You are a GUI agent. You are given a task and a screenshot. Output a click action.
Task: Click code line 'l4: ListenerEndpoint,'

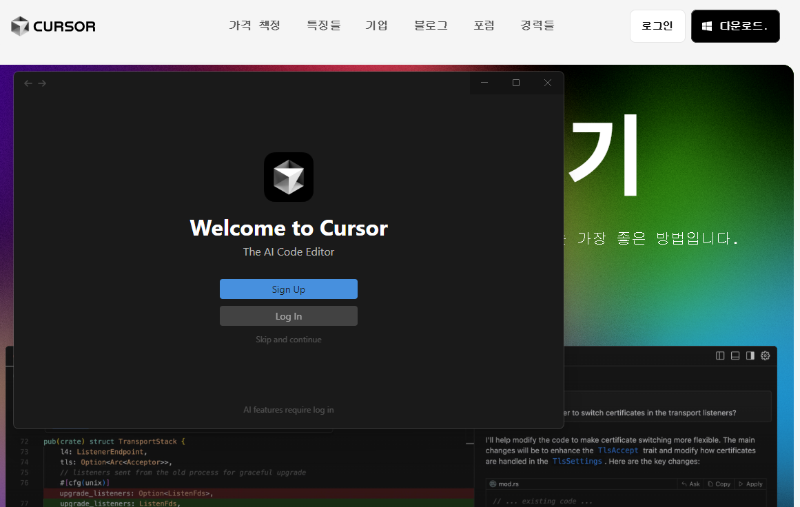click(103, 452)
